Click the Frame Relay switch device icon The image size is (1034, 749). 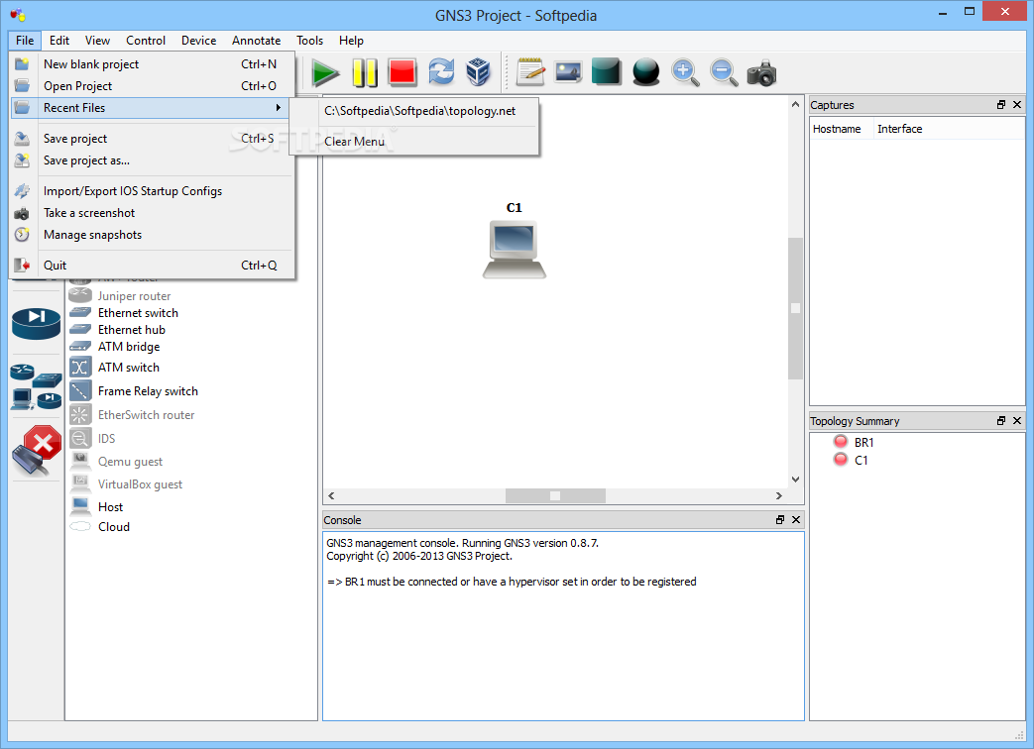[80, 390]
